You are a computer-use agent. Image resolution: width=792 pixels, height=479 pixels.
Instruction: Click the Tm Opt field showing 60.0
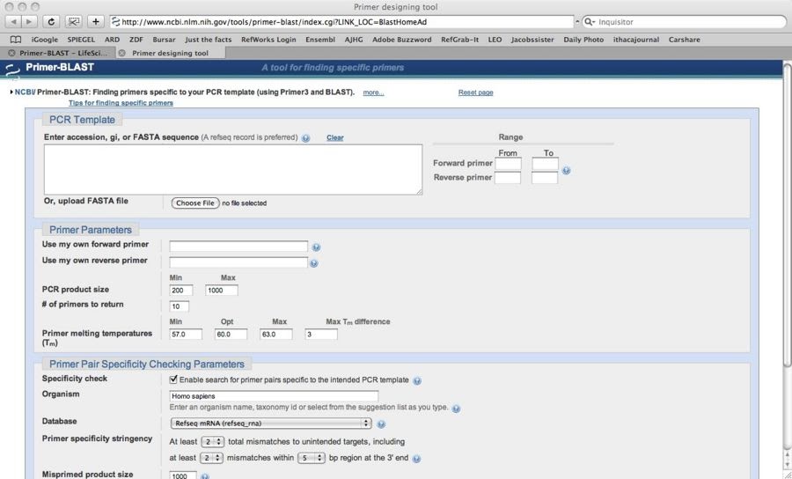[231, 334]
